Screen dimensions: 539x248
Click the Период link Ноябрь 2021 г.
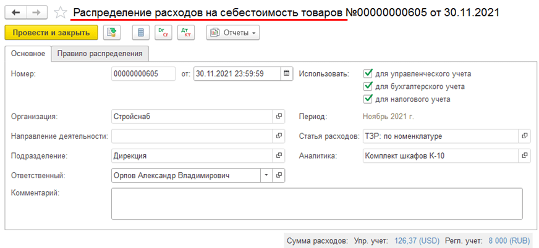point(388,116)
